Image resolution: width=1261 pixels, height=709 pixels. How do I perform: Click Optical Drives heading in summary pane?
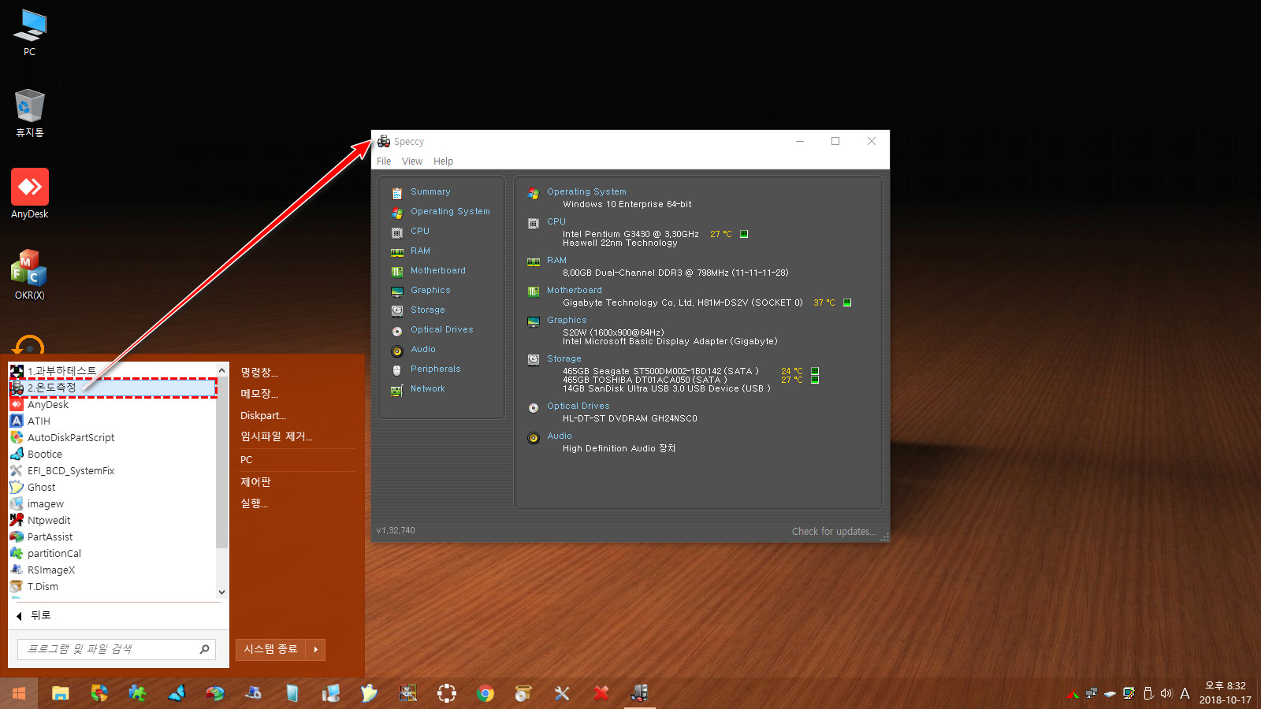point(578,406)
